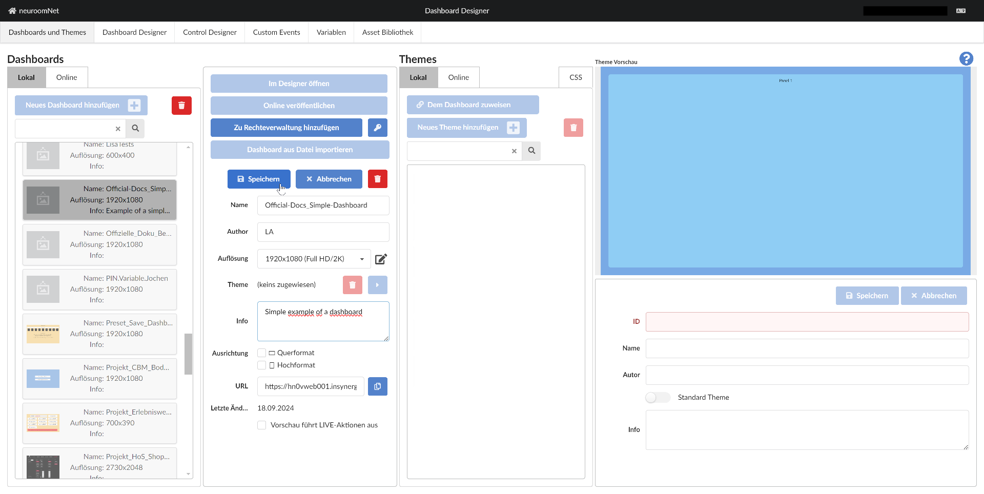Toggle the Standard Theme switch

click(x=658, y=398)
